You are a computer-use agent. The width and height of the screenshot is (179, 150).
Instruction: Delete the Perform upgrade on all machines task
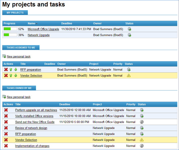[x=6, y=110]
